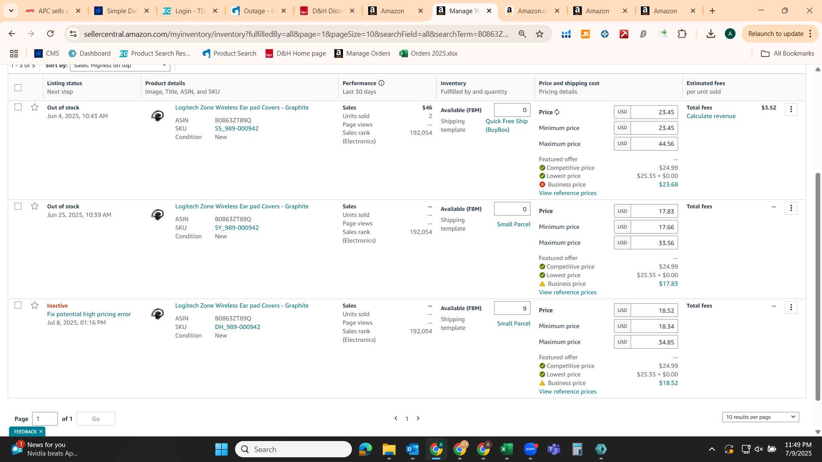This screenshot has height=462, width=822.
Task: Tick checkbox for SS_989-000942 row
Action: tap(18, 107)
